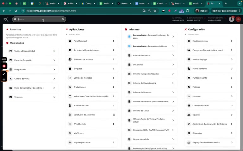Expand Equipos chevron
Screen dimensions: 243x151
point(232,115)
